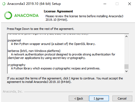Click the License Agreement title heading
135x102 pixels.
(58, 11)
